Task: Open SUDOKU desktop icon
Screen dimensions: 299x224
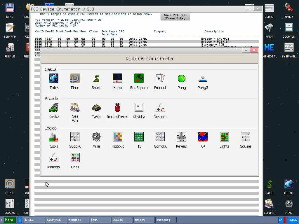Action: (x=10, y=206)
